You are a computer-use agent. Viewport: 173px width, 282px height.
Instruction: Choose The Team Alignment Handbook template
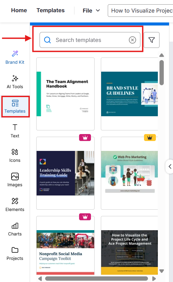65,94
